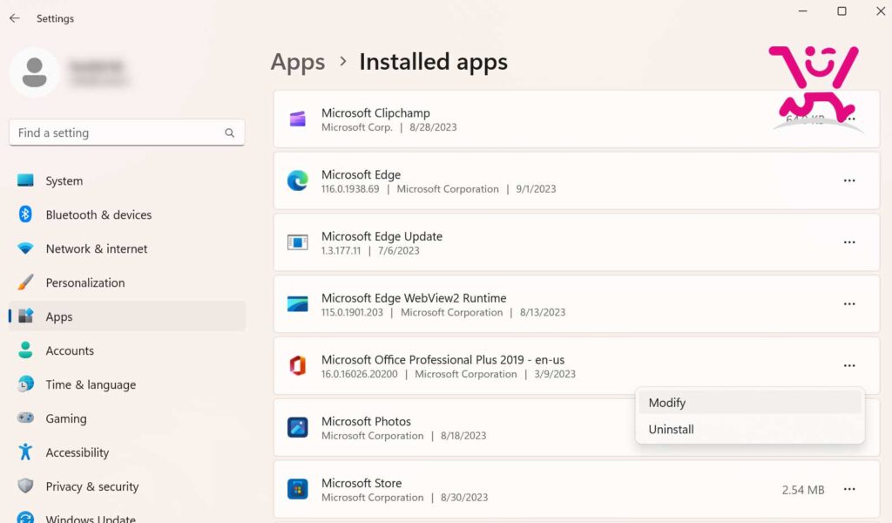Open Personalization settings

click(x=126, y=282)
